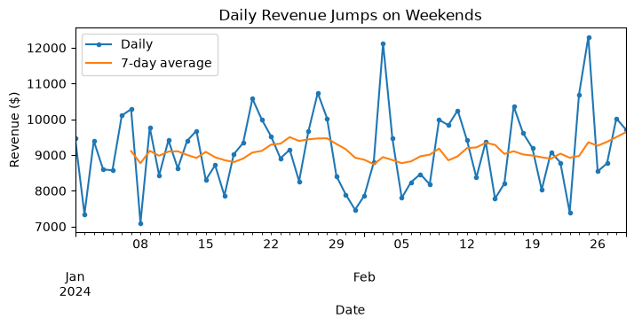This screenshot has width=634, height=326.
Task: Click the 'Date' x-axis label
Action: pos(350,310)
